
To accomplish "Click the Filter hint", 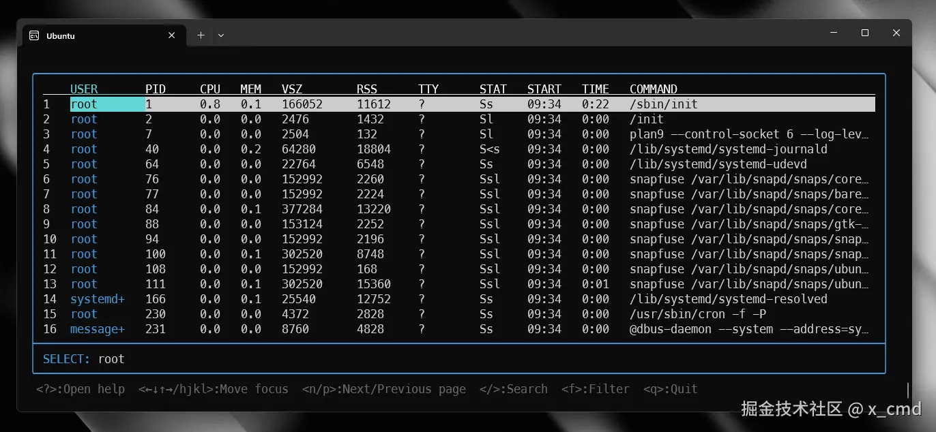I will coord(596,389).
